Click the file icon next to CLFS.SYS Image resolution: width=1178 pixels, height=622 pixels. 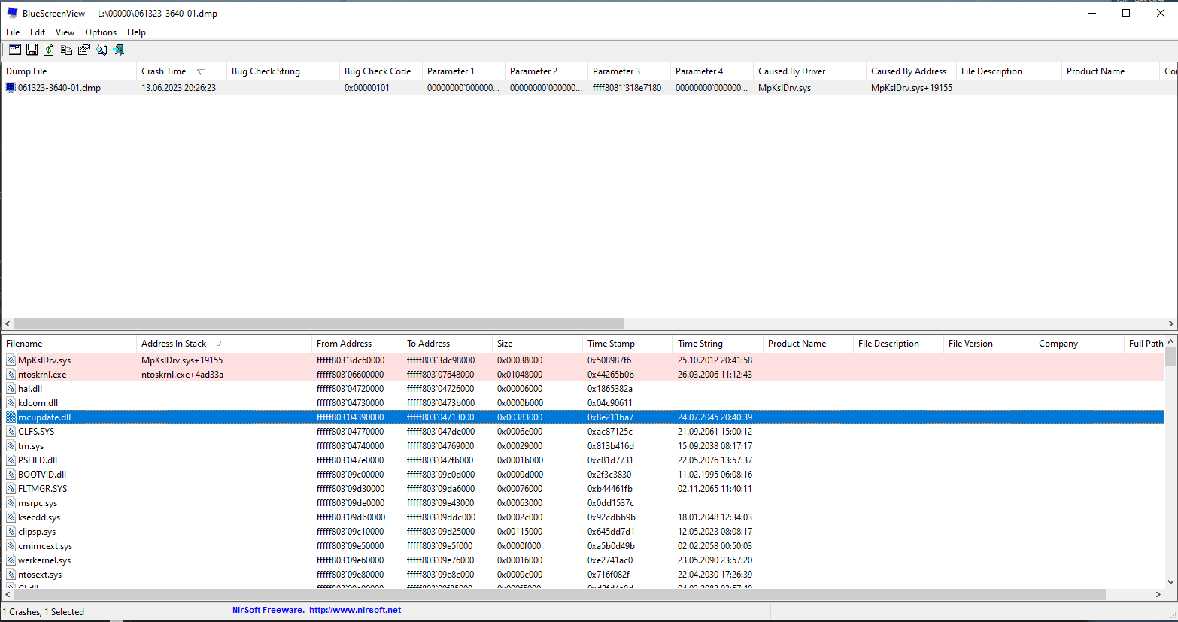point(11,432)
